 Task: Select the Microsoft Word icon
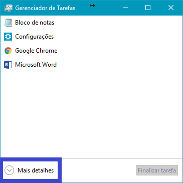pyautogui.click(x=8, y=65)
